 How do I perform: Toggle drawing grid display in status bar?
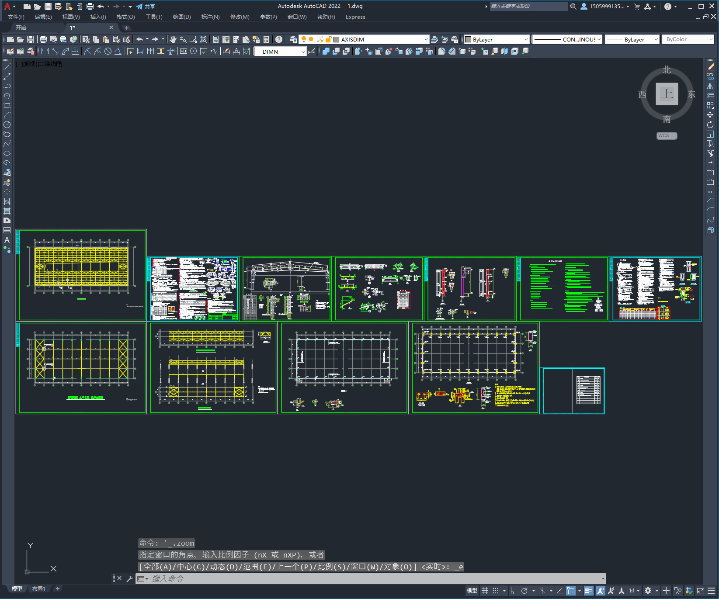tap(485, 591)
